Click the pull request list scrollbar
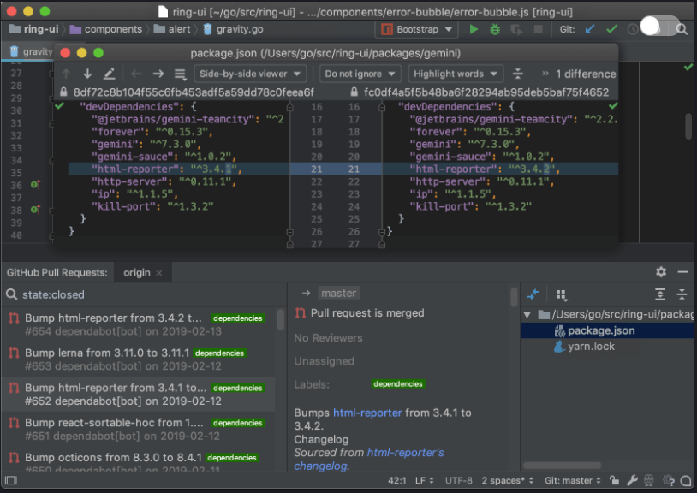697x493 pixels. (281, 320)
